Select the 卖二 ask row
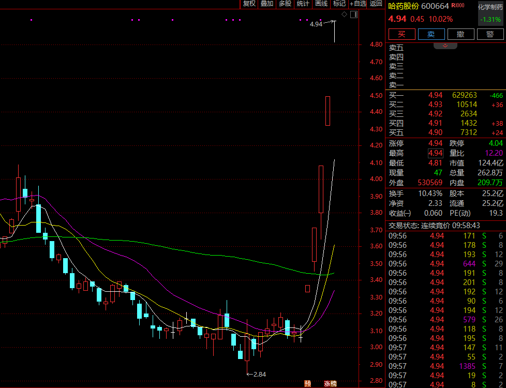 tap(445, 76)
